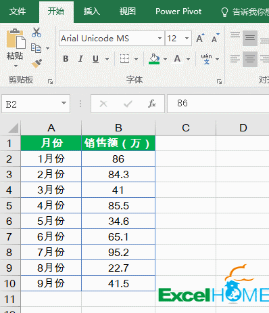Select cell containing 84.3
Viewport: 269px width, 313px height.
point(118,174)
